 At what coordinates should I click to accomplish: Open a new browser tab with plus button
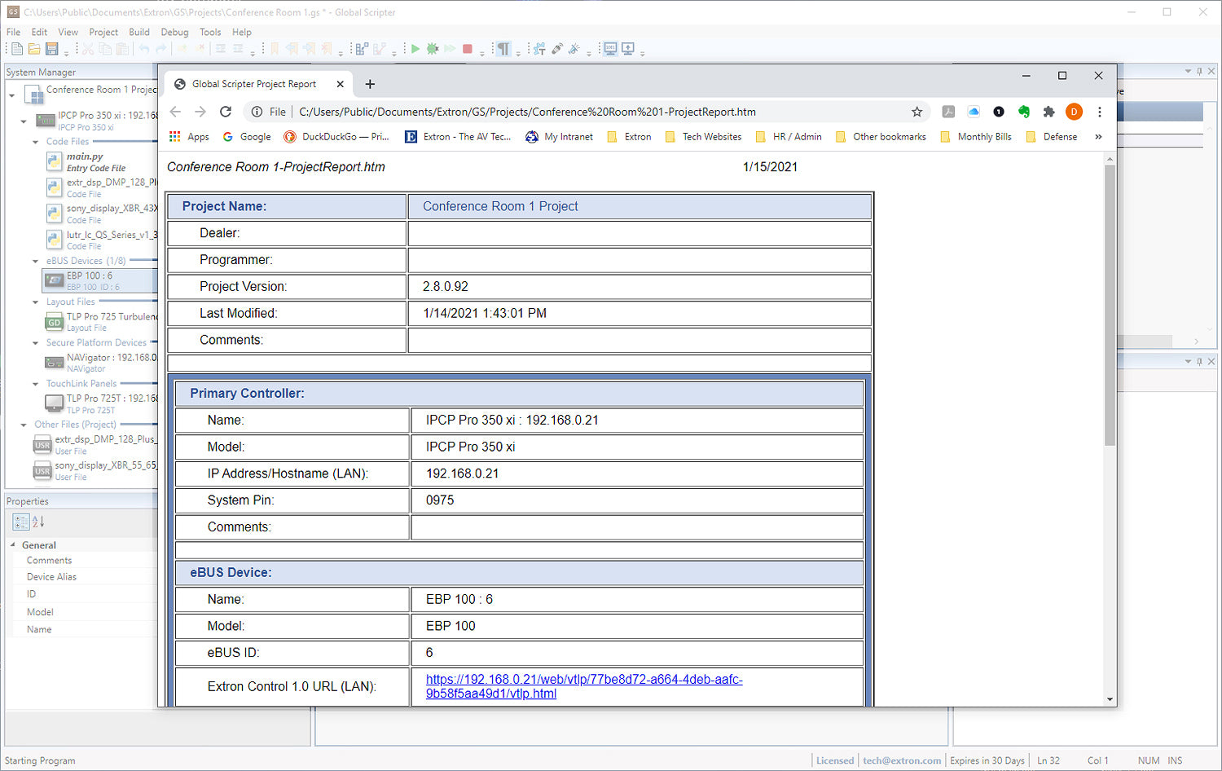point(370,84)
